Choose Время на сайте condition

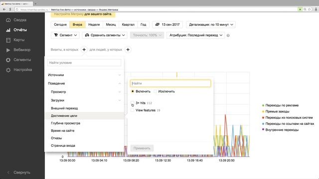point(84,131)
